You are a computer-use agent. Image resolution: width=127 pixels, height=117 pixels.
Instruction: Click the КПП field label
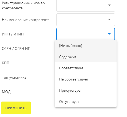pyautogui.click(x=6, y=63)
